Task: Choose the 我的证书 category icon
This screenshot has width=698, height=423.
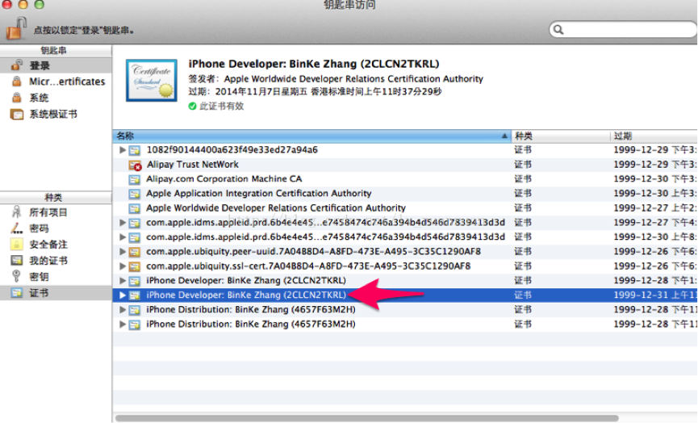Action: click(16, 261)
